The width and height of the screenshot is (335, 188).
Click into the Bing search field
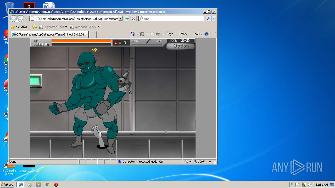pyautogui.click(x=171, y=19)
